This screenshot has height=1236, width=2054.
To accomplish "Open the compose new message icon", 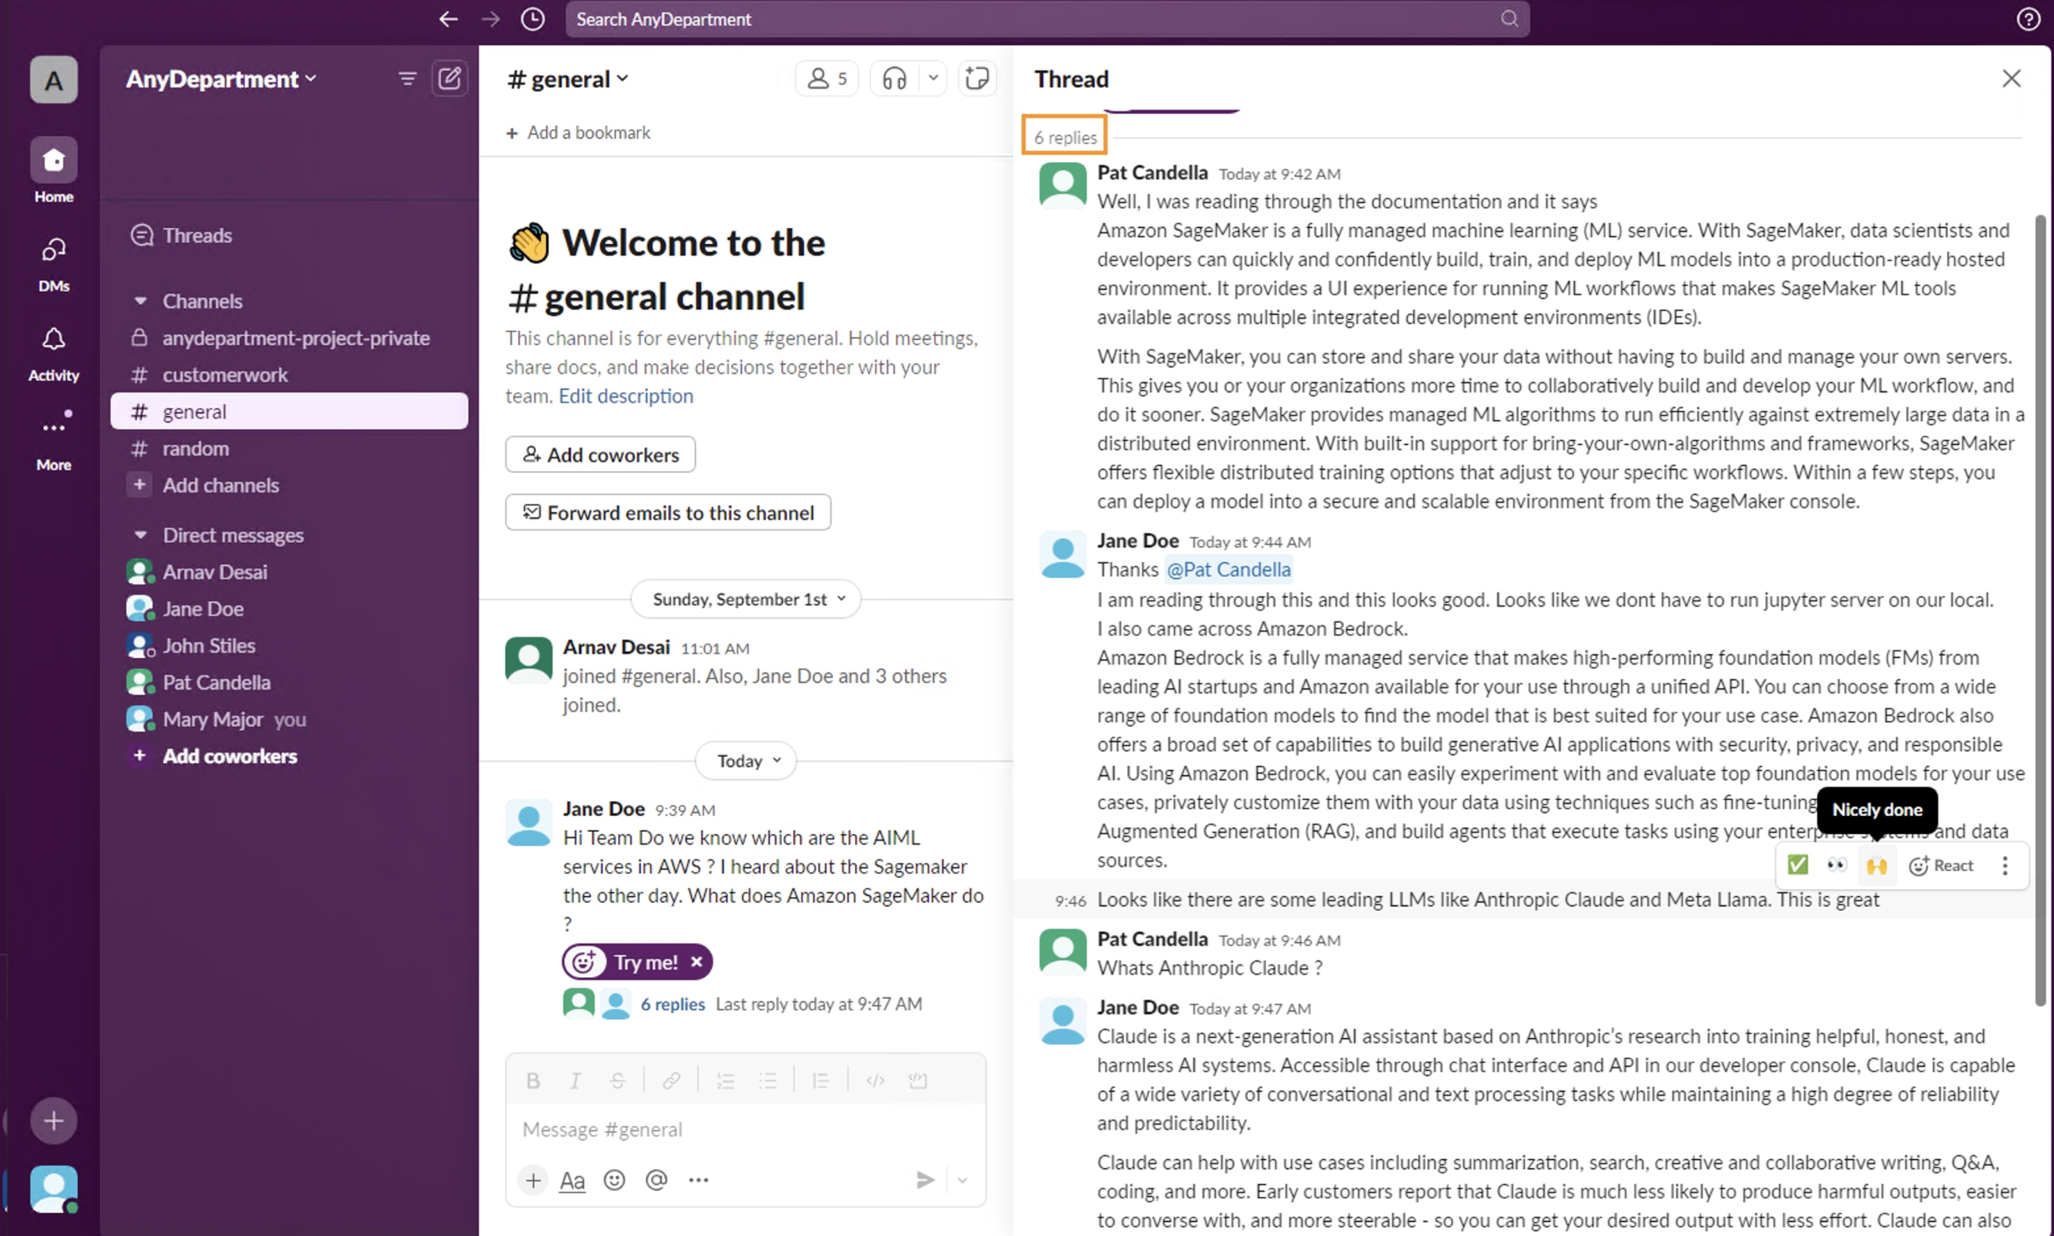I will coord(450,79).
